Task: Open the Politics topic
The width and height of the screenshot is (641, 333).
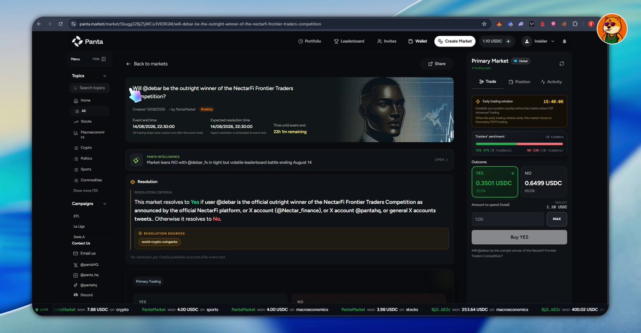Action: 85,158
